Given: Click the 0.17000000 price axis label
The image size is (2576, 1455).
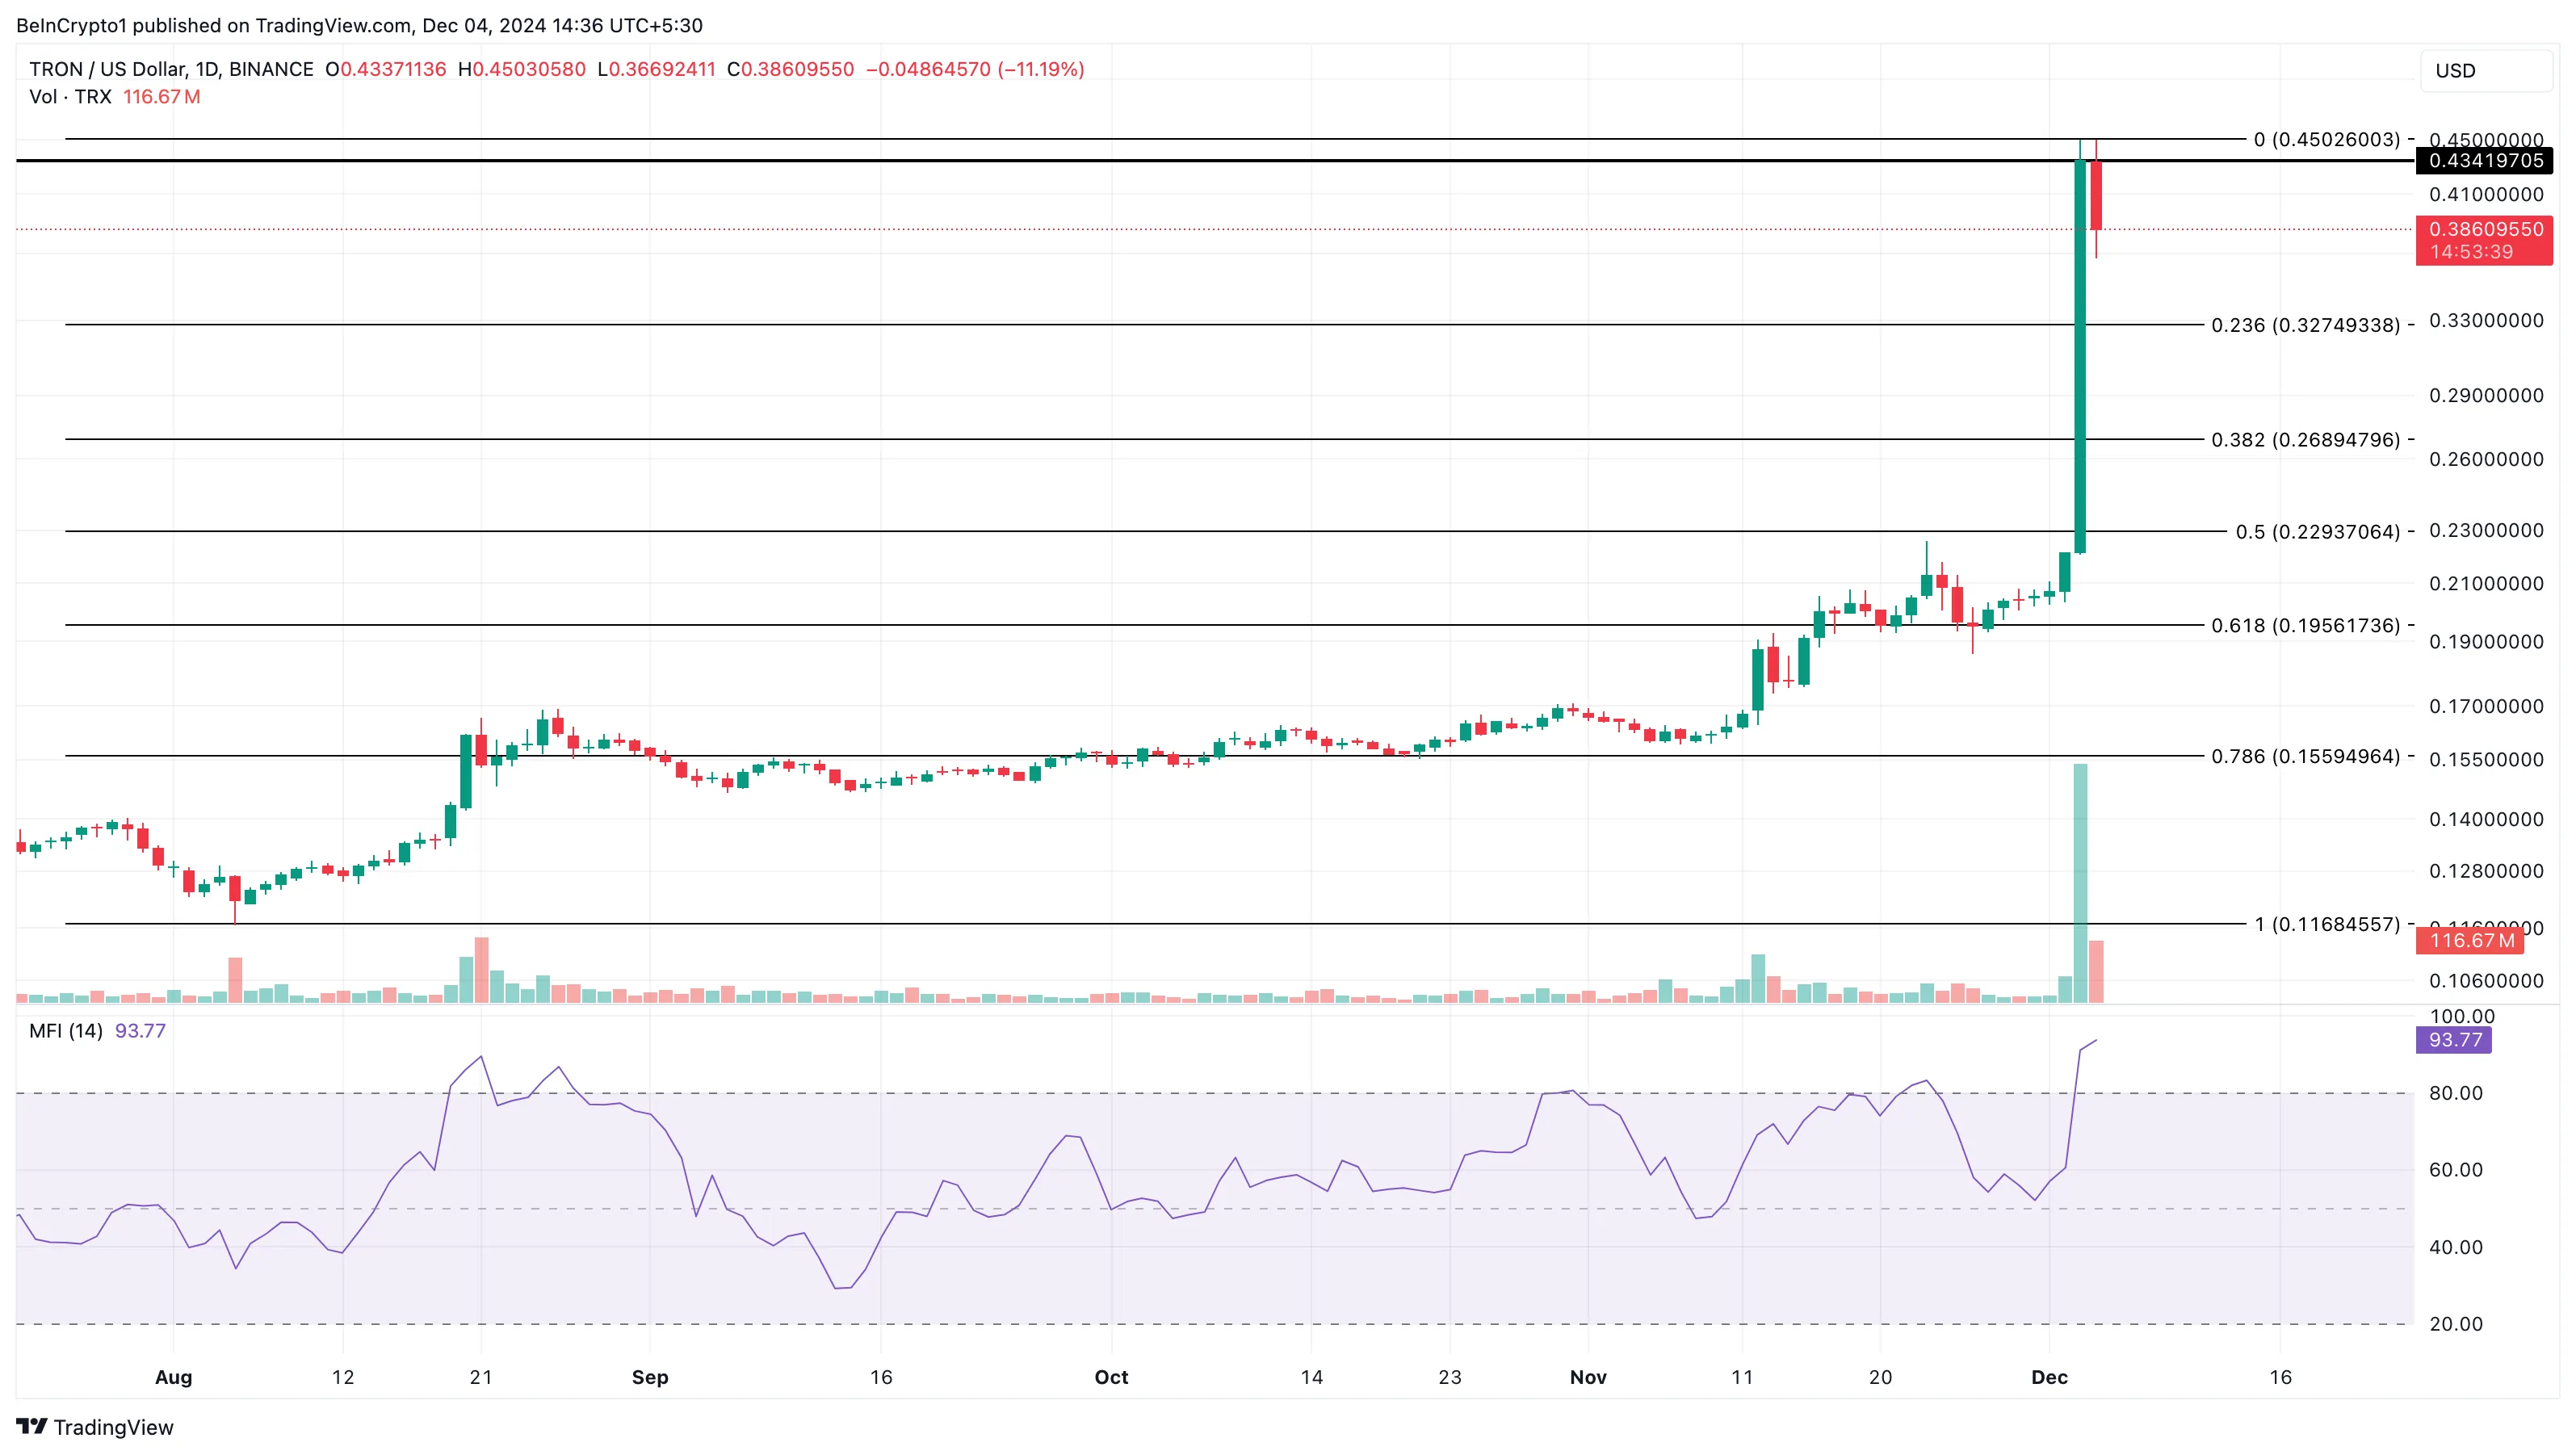Looking at the screenshot, I should coord(2486,706).
